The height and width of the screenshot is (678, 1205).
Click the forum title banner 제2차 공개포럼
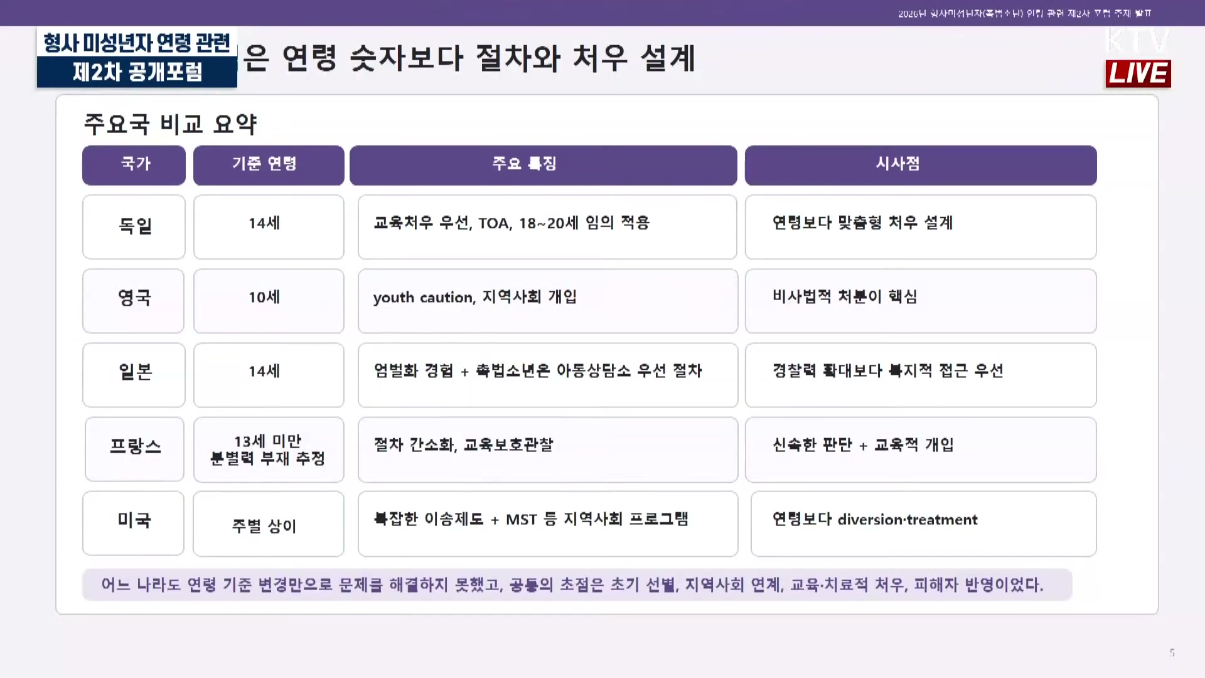click(x=137, y=72)
